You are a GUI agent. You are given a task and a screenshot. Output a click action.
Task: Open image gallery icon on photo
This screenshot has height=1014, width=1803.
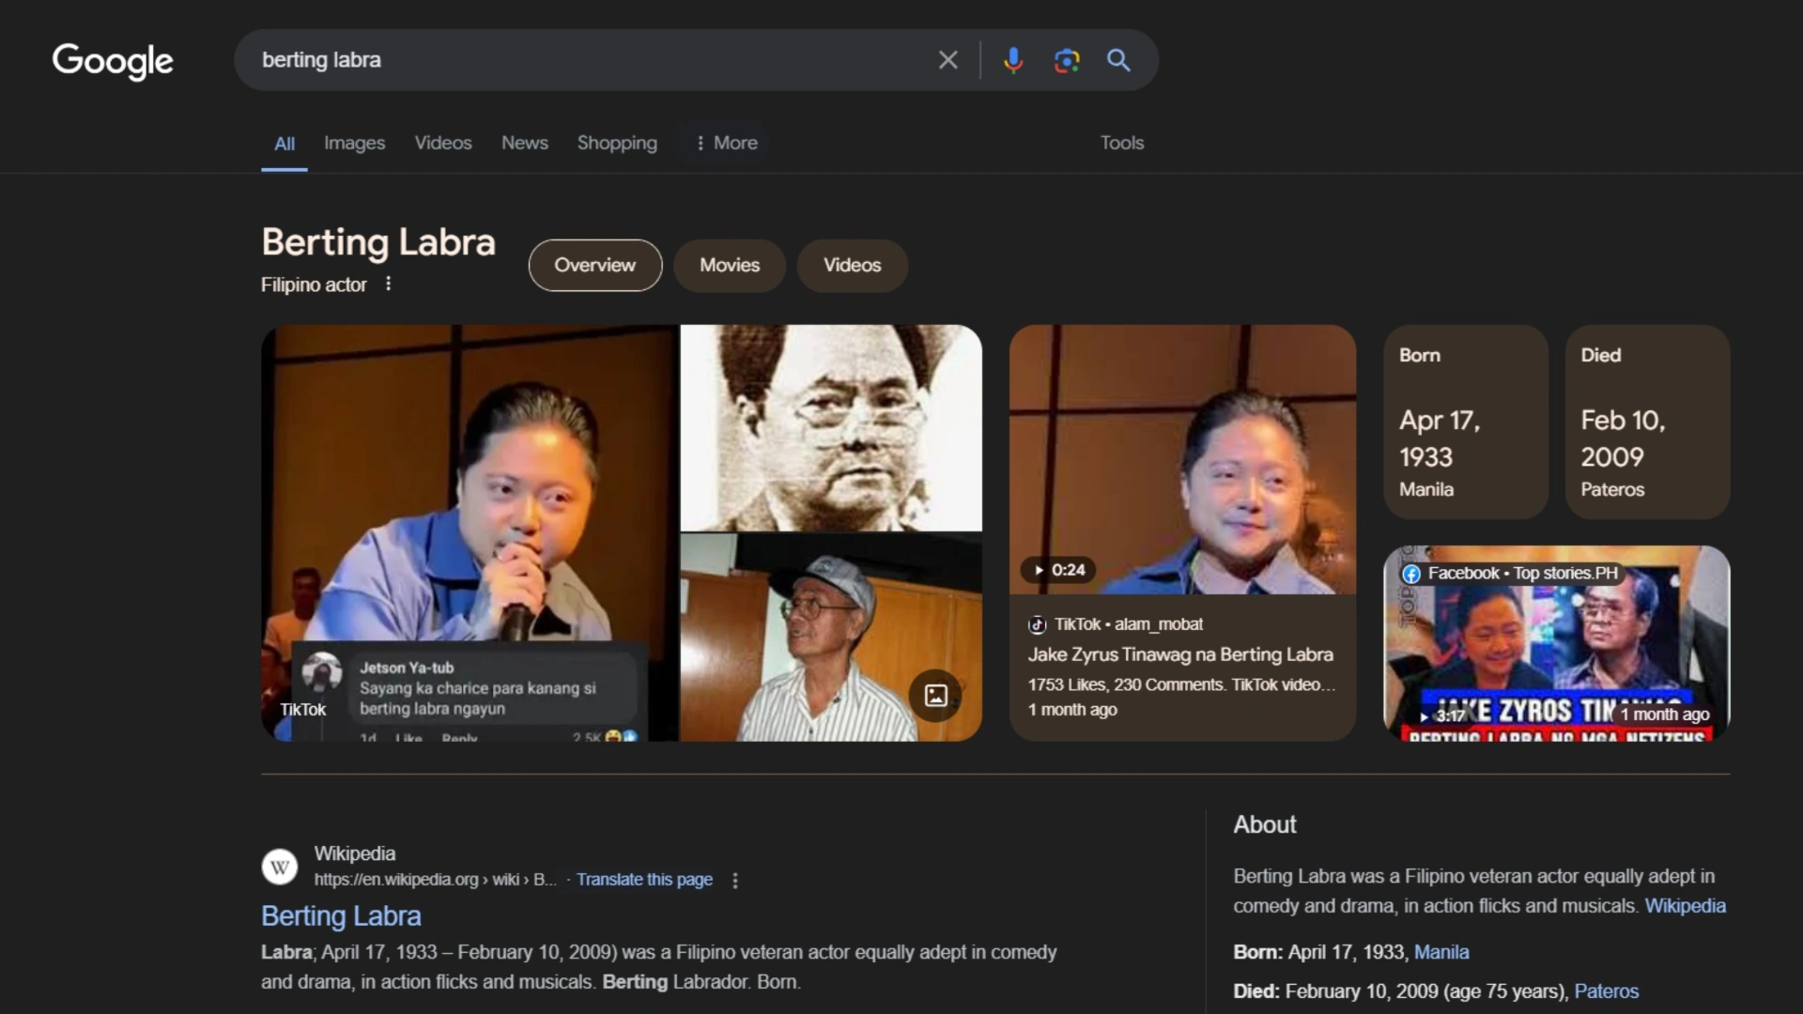935,695
